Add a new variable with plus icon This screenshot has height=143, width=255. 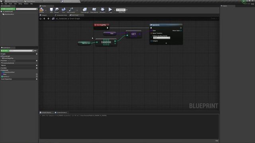click(x=37, y=68)
